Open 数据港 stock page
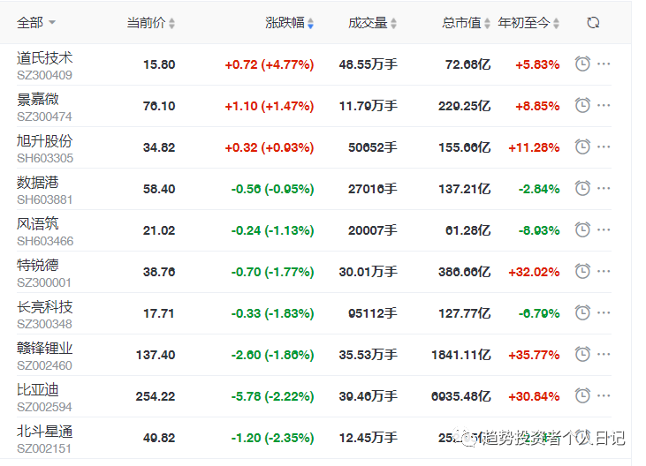 pos(38,182)
